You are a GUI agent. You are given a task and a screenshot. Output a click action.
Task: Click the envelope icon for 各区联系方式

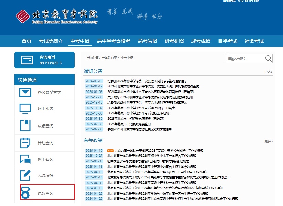[25, 93]
